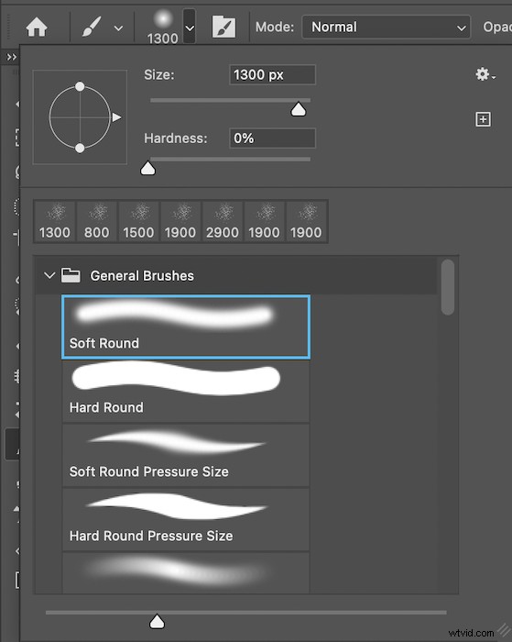
Task: Collapse the General Brushes group
Action: coord(49,275)
